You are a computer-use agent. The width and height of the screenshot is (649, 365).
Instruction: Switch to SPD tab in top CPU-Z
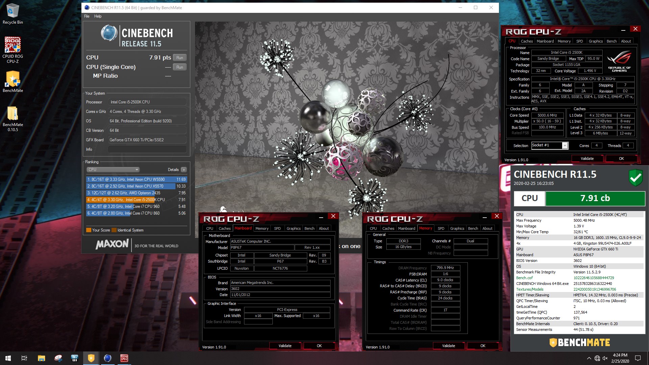point(579,41)
